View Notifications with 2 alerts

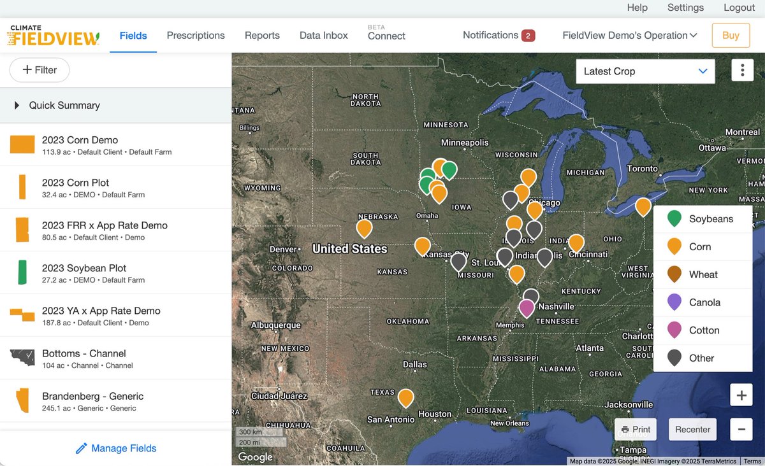click(499, 36)
